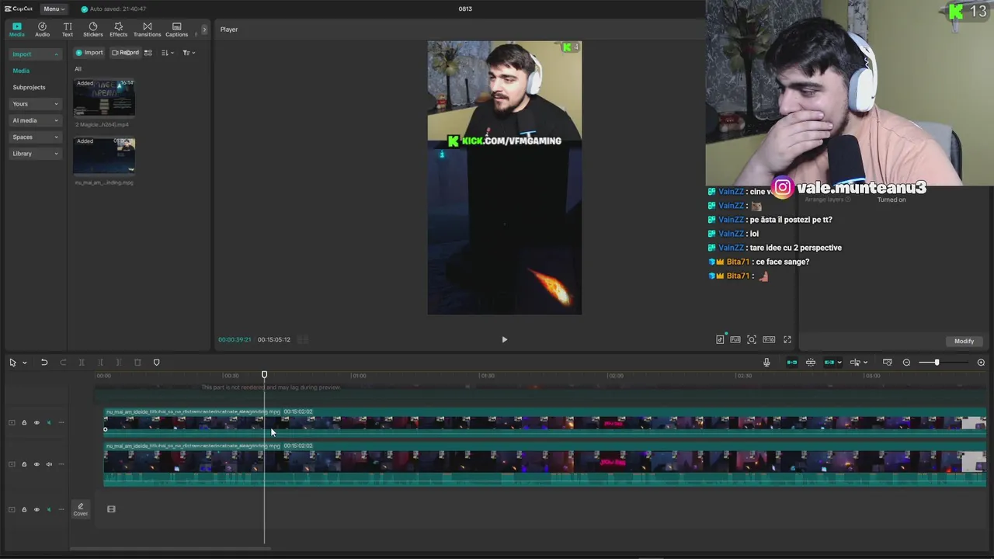Click the timeline preview thumbnail icon
Screen dimensions: 994x559
coord(888,363)
